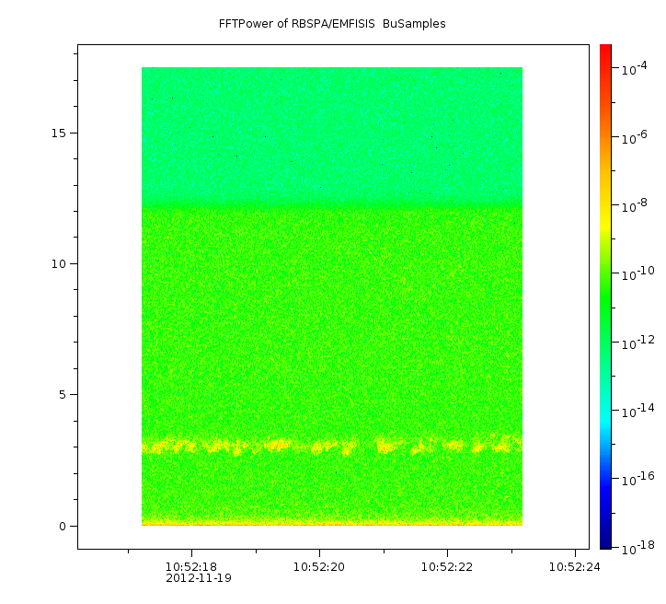Select the yellow line at the spectrogram's bottom edge
Screen dimensions: 666x604
pyautogui.click(x=331, y=523)
